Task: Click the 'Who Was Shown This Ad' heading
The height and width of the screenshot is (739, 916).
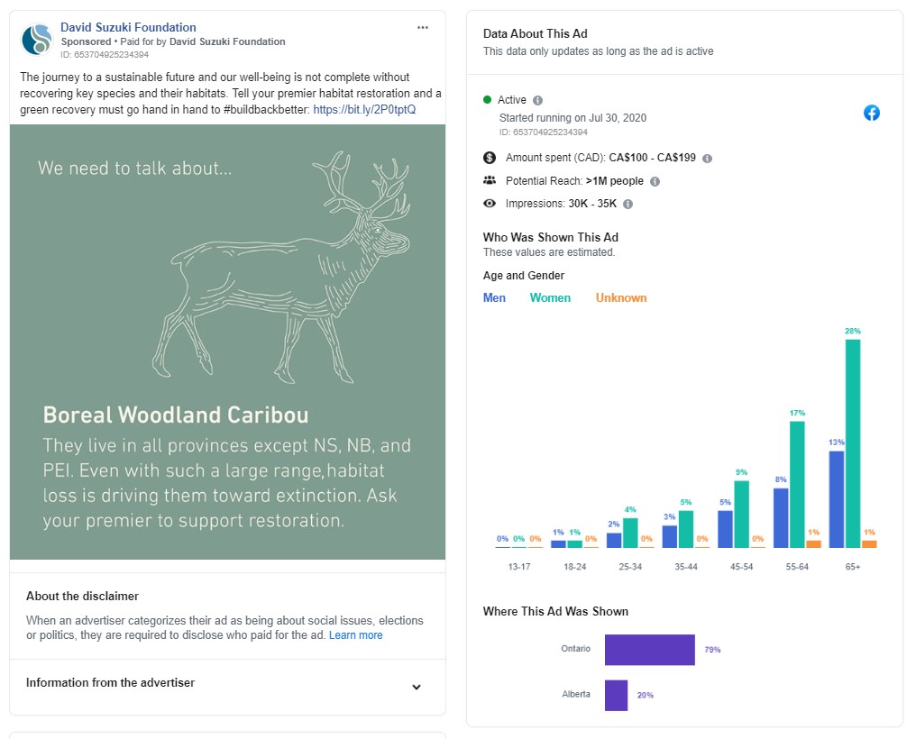Action: click(550, 237)
